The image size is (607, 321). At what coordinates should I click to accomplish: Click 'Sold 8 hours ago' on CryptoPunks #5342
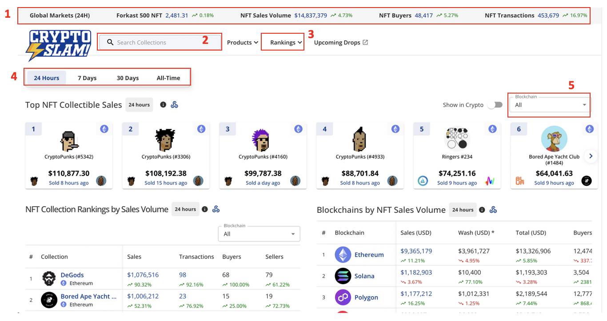pyautogui.click(x=69, y=183)
